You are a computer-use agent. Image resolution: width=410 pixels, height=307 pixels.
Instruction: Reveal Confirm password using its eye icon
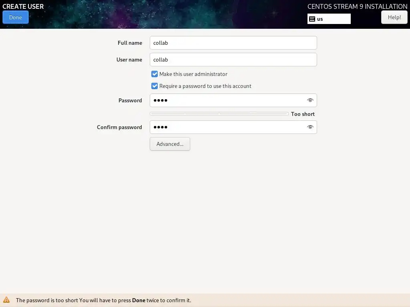click(310, 127)
